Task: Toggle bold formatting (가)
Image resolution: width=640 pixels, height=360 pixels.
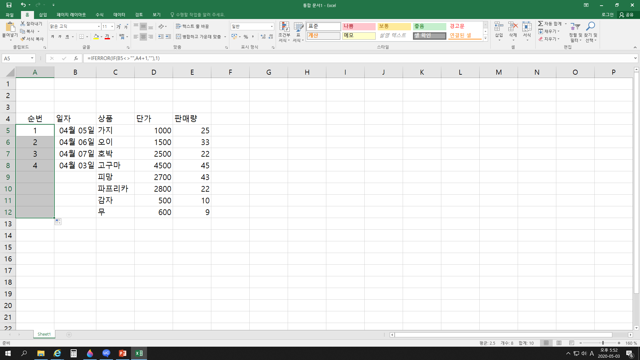Action: pos(52,37)
